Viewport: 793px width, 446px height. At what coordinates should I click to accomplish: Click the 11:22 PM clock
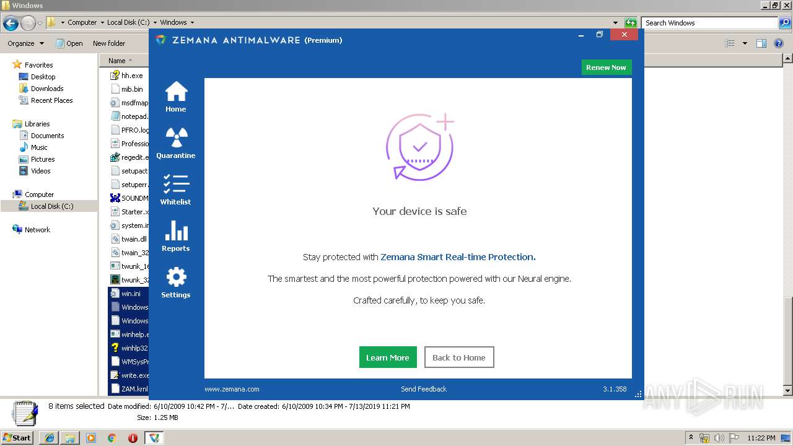pyautogui.click(x=761, y=438)
